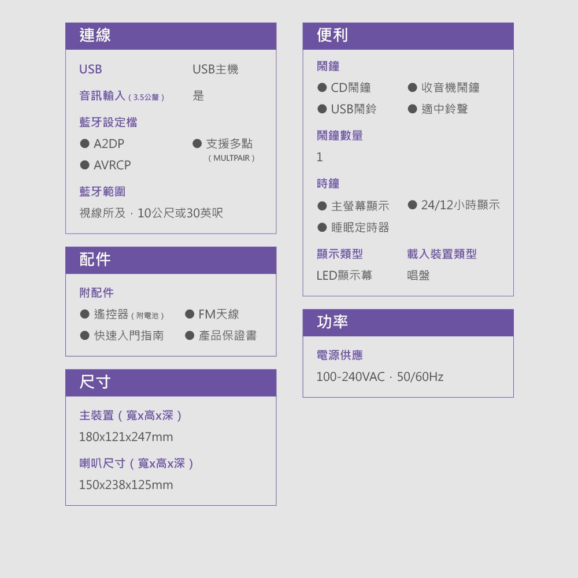The image size is (578, 578).
Task: Click the 藍牙範圍 label
Action: click(102, 191)
